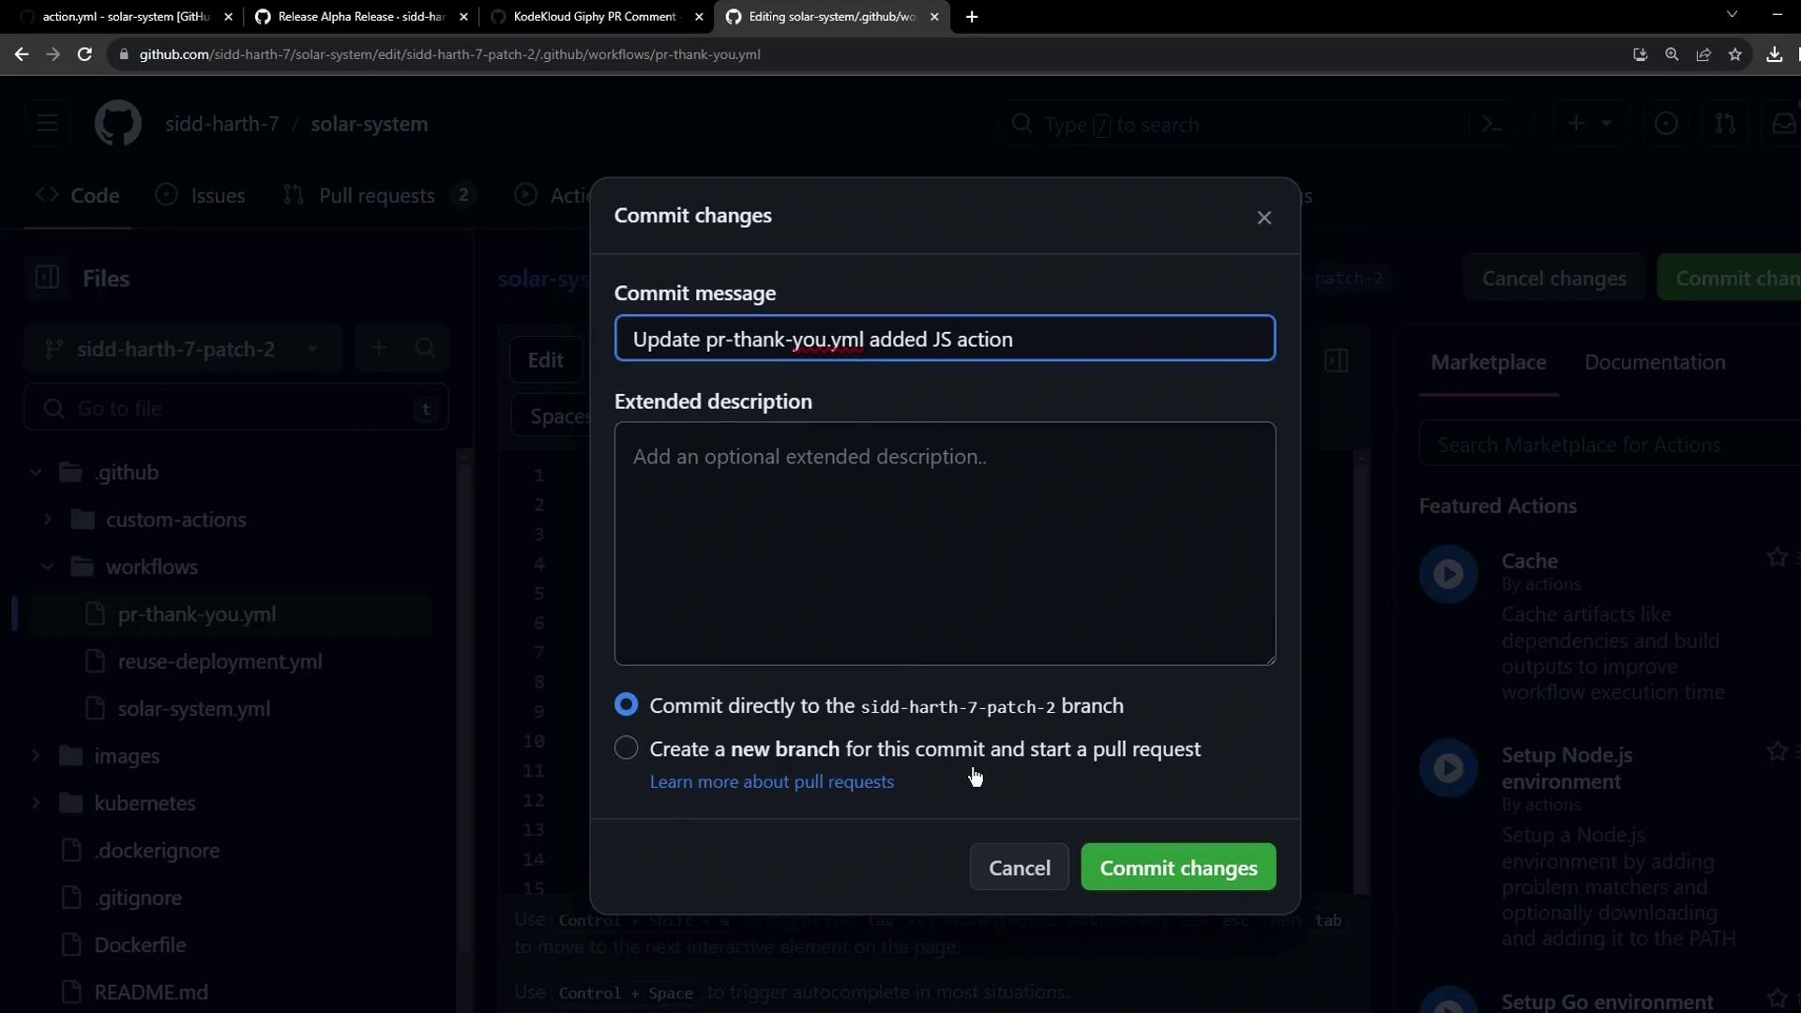Select Commit directly to branch radio
1801x1013 pixels.
click(626, 704)
